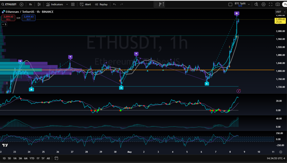Image resolution: width=287 pixels, height=163 pixels.
Task: Expand the BTC Split layout dropdown arrow
Action: 249,4
